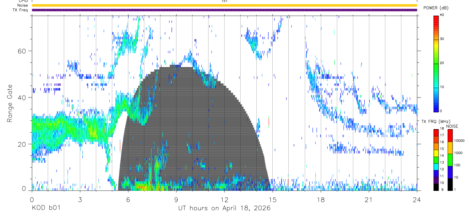Click the 15 tick on the UT hours axis
The image size is (469, 216).
point(272,199)
